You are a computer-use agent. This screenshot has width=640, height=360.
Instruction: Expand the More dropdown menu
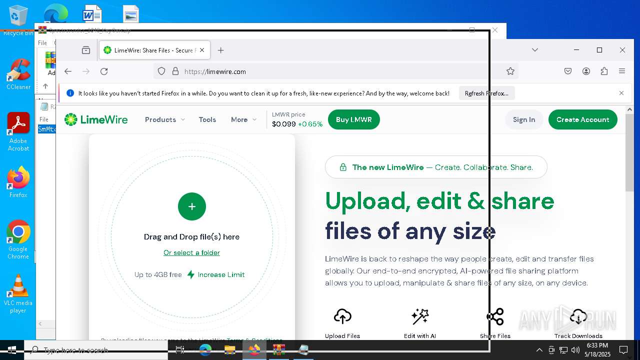point(243,119)
